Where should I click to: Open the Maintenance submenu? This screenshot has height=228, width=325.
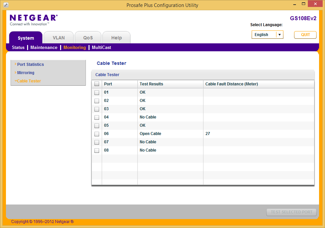44,48
